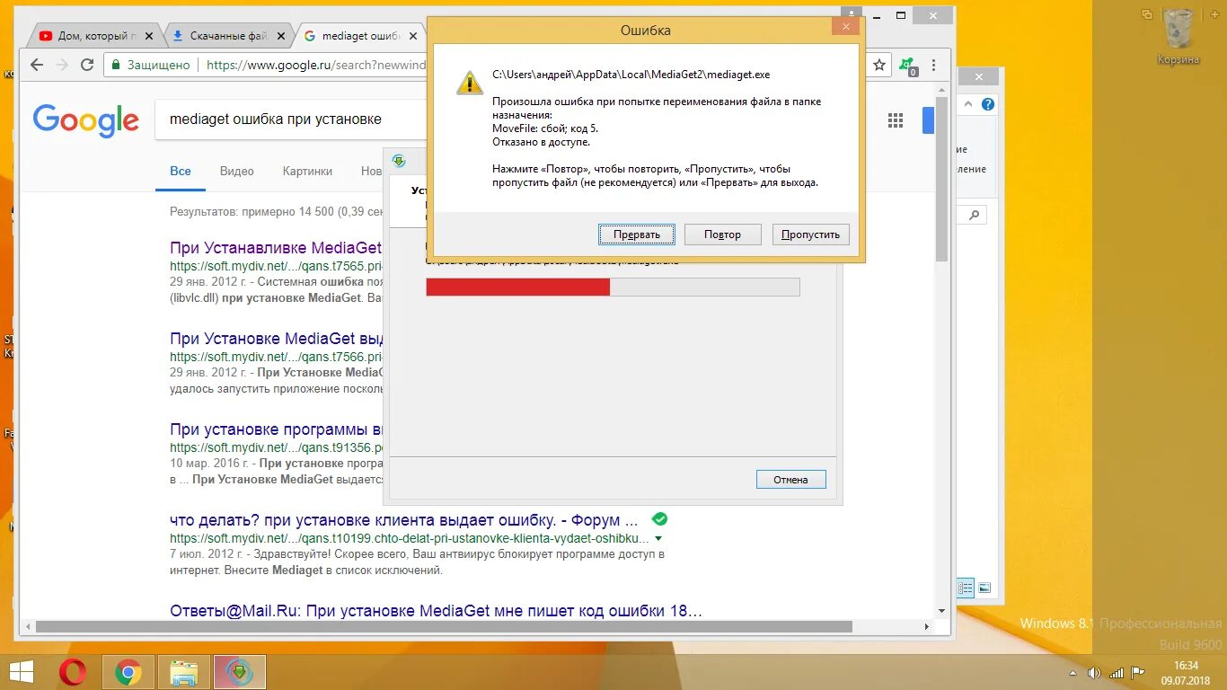Bookmark this page with the star icon
The image size is (1227, 690).
[879, 65]
